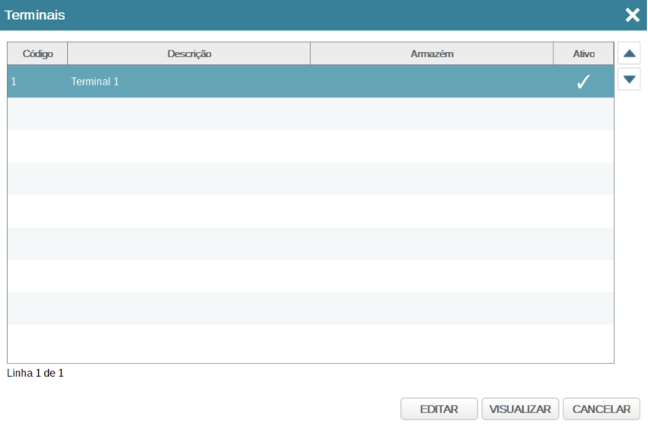Open the terminal with VISUALIZAR button
Image resolution: width=648 pixels, height=433 pixels.
coord(520,409)
